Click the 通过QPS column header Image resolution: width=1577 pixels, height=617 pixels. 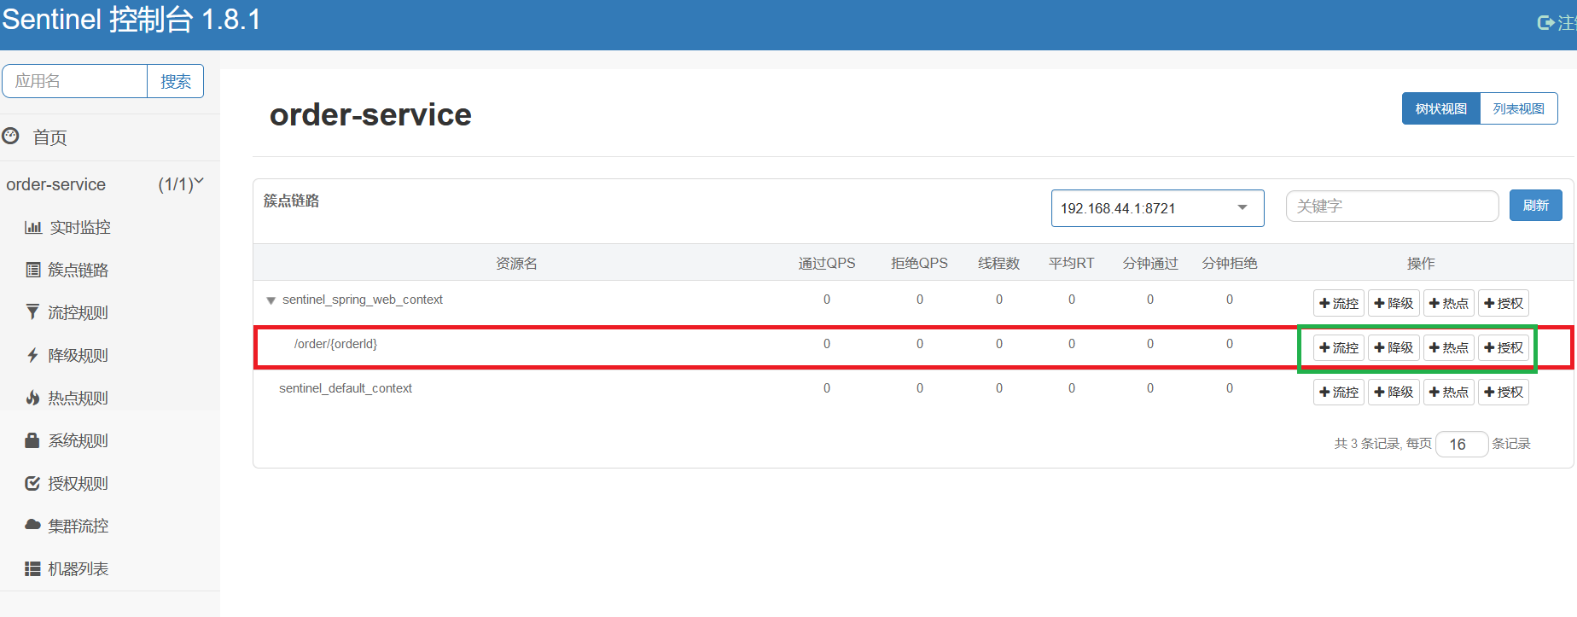(827, 263)
